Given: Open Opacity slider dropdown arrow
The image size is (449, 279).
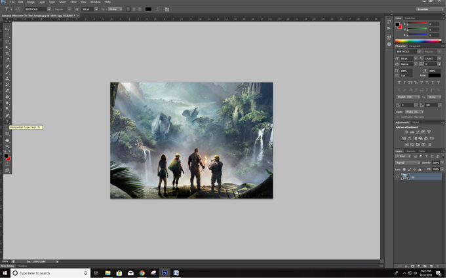Looking at the screenshot, I should point(442,163).
